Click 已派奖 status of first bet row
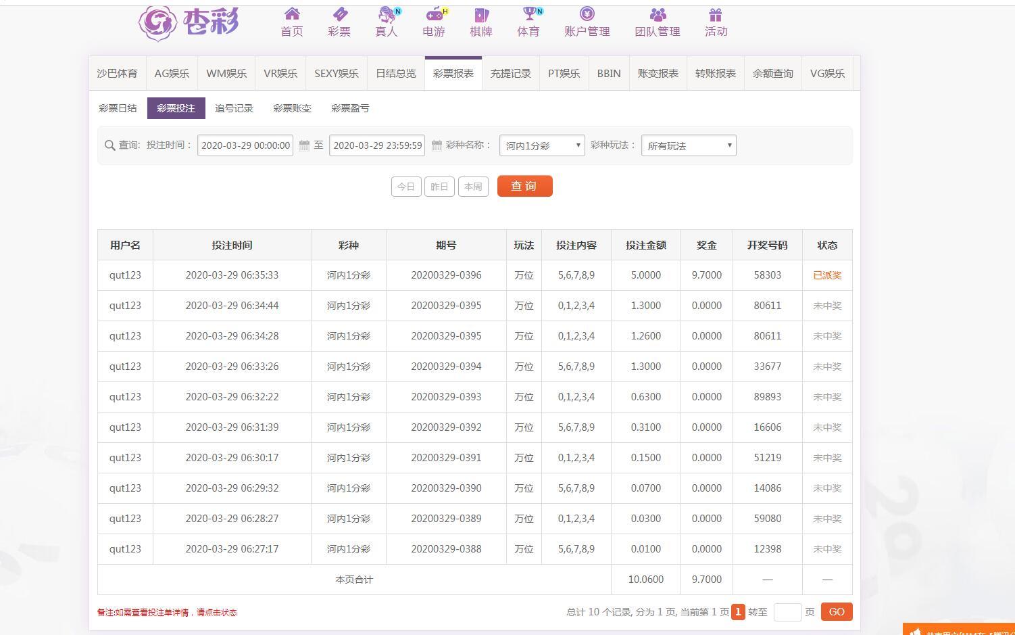The height and width of the screenshot is (635, 1015). click(827, 275)
